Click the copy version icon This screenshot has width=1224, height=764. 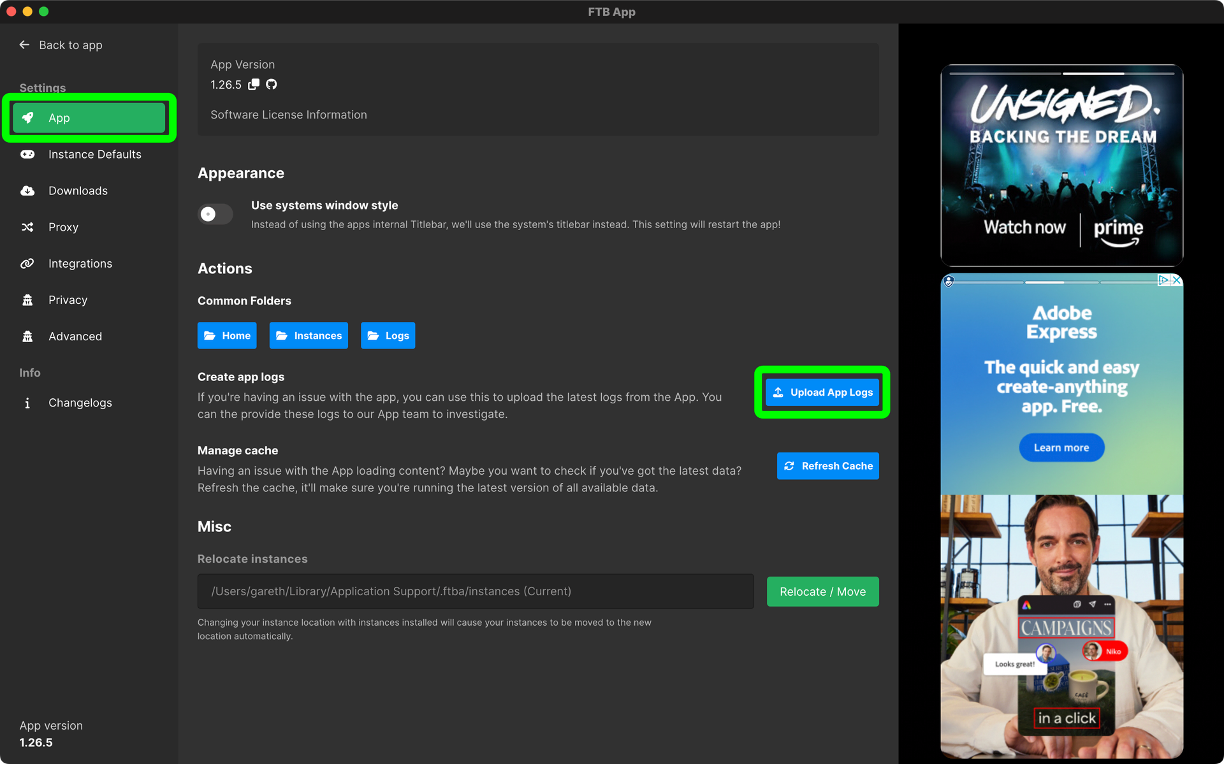pyautogui.click(x=254, y=84)
